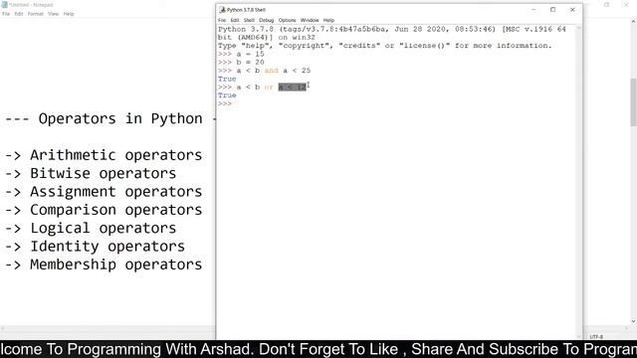Click the Python Shell title bar icon
Image resolution: width=637 pixels, height=358 pixels.
pyautogui.click(x=222, y=10)
